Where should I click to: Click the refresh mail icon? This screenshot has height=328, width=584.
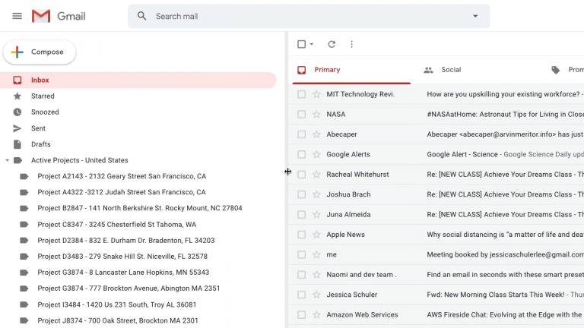click(x=332, y=44)
